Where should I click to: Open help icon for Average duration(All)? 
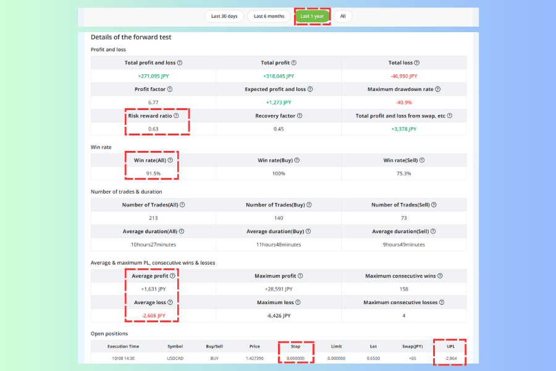pos(182,231)
